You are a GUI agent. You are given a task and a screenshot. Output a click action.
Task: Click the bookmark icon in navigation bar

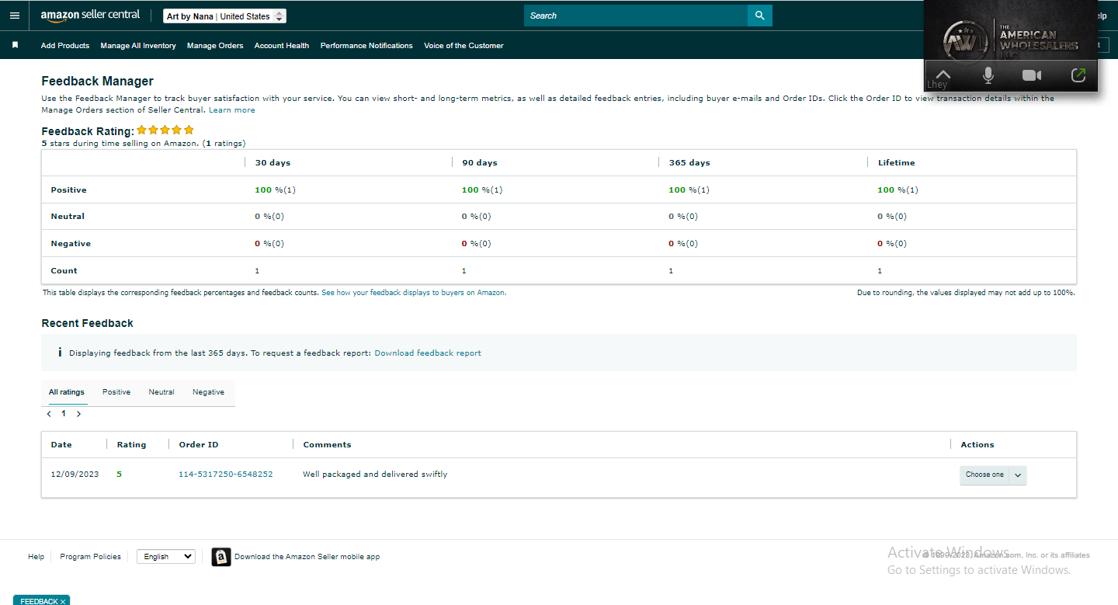(x=15, y=45)
